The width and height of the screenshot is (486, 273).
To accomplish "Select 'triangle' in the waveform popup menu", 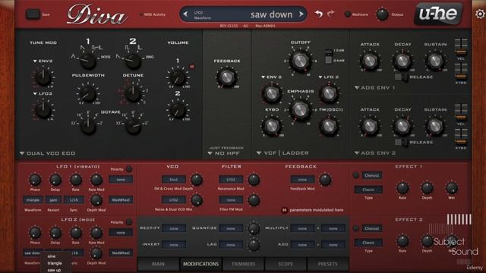I will 55,263.
